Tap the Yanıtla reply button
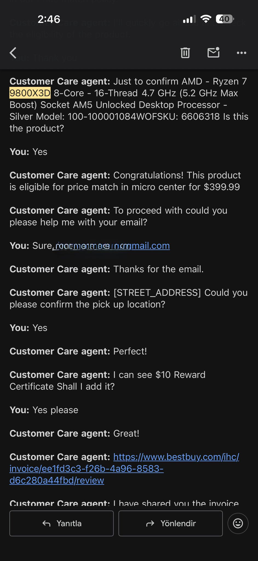Screen dimensions: 258x561 (62, 523)
